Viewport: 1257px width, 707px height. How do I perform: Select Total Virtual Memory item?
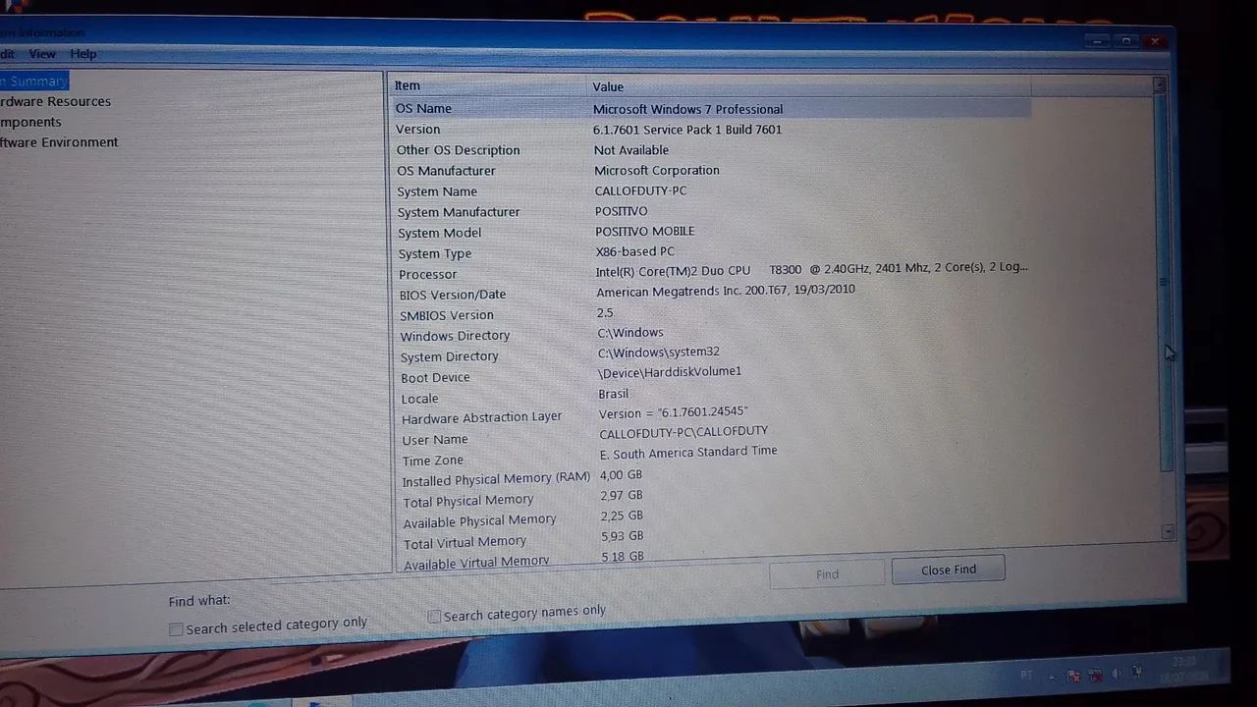[x=465, y=542]
